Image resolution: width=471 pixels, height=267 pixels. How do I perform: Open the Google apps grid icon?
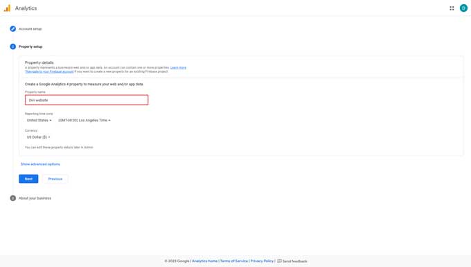point(452,8)
